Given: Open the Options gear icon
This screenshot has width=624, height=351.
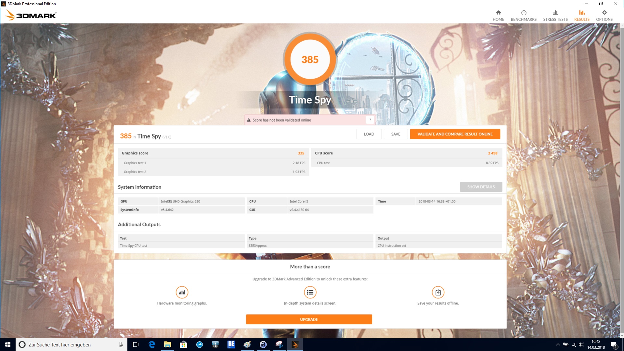Looking at the screenshot, I should pos(604,13).
